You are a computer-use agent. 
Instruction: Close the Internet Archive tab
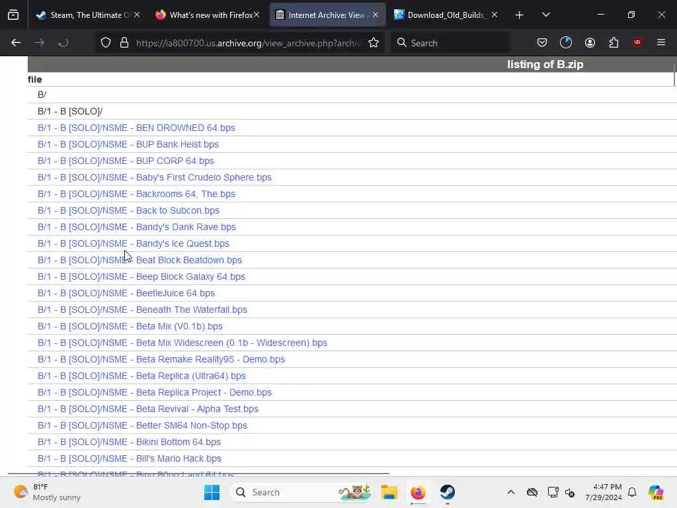376,15
